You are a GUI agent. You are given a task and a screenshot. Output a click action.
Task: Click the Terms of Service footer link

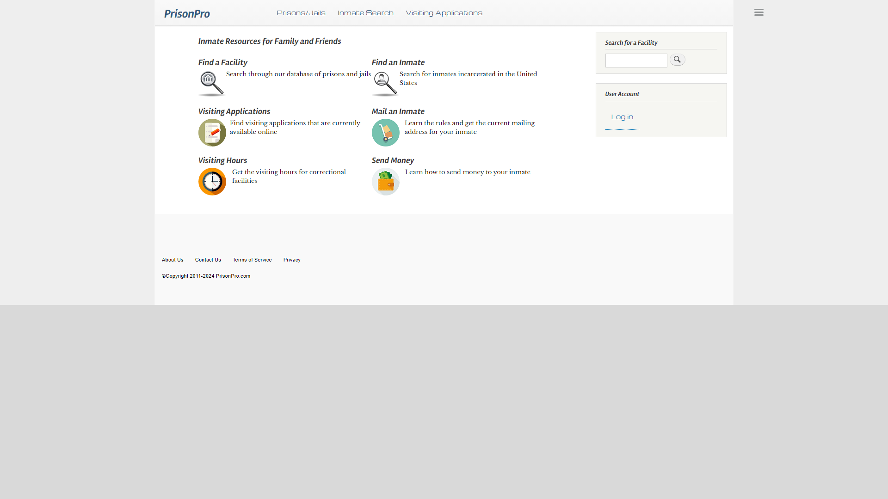click(x=252, y=260)
